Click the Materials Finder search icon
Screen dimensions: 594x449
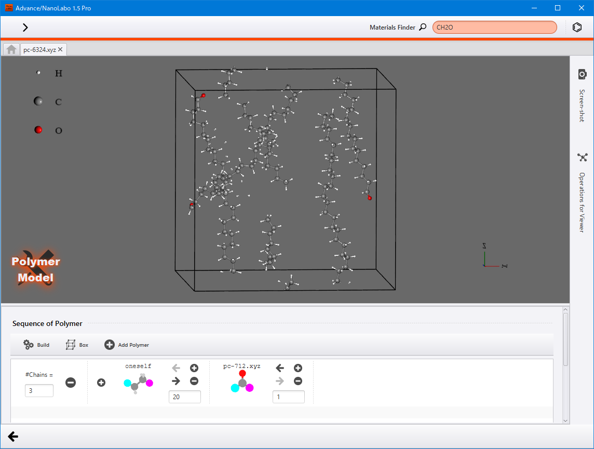(x=423, y=27)
